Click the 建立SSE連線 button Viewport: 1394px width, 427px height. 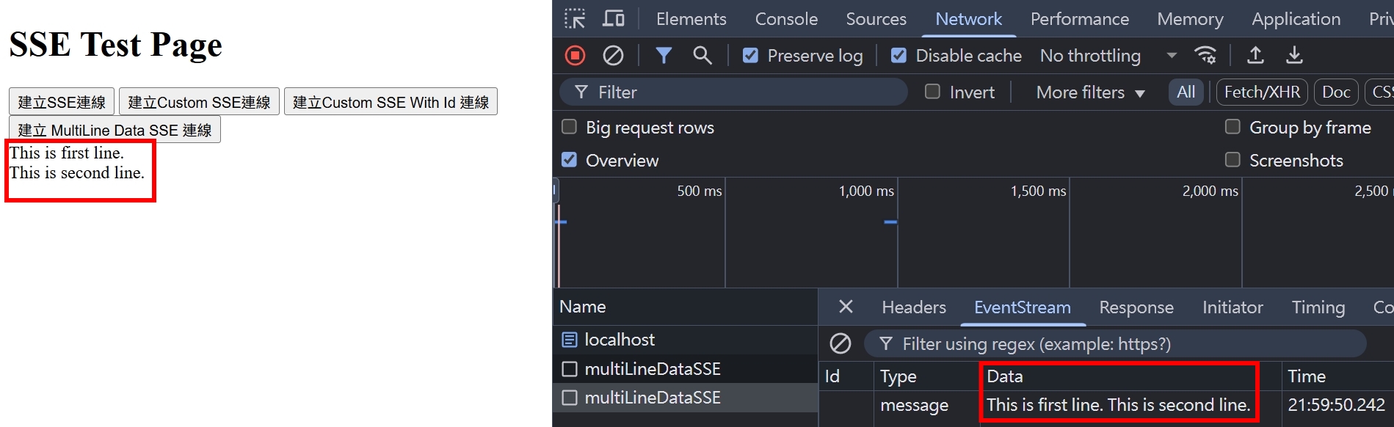tap(62, 102)
